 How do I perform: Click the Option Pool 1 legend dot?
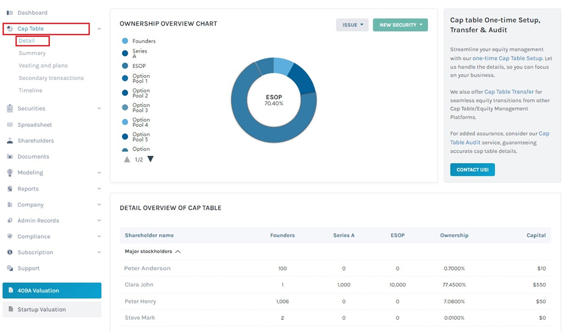pos(125,78)
